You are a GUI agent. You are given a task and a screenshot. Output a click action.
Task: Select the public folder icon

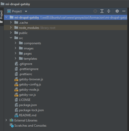(16, 33)
